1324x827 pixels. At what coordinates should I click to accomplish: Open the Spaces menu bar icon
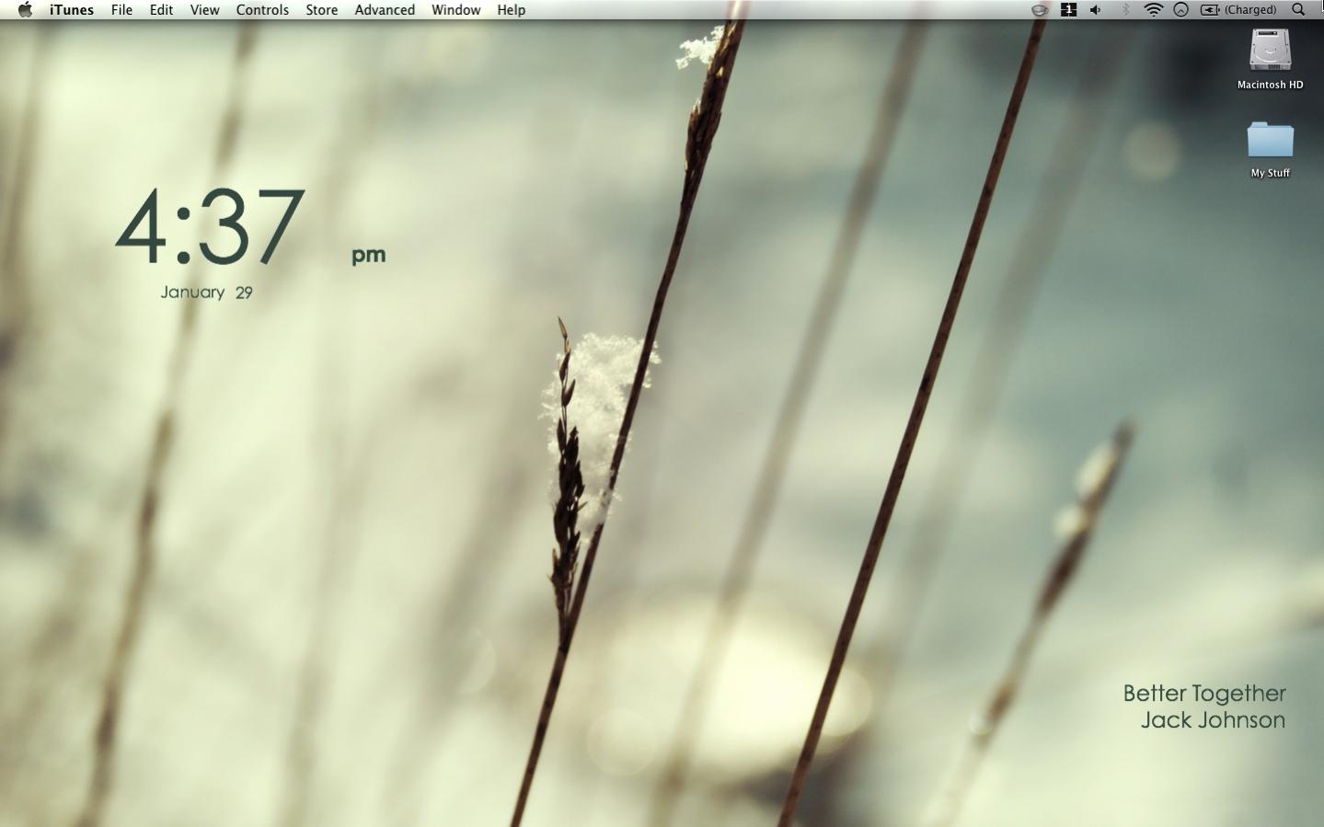(x=1068, y=10)
